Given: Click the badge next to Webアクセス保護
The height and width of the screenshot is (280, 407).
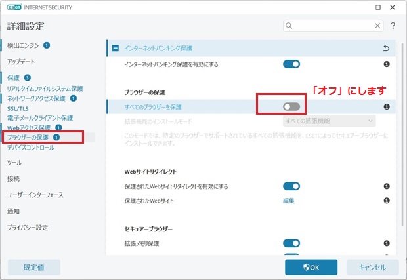Looking at the screenshot, I should tap(58, 128).
